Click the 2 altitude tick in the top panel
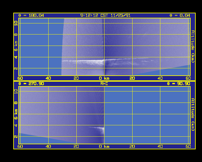This screenshot has width=202, height=162. [x=16, y=68]
